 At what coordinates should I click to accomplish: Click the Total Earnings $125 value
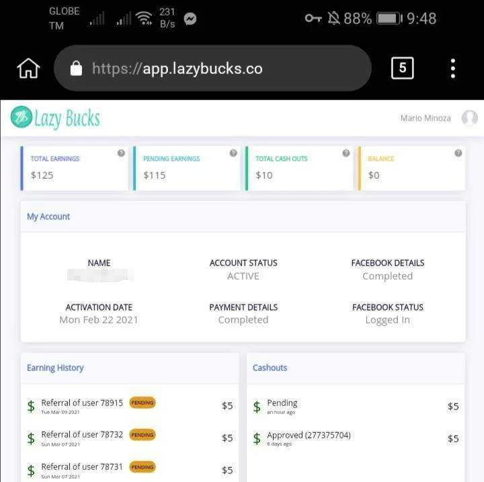42,175
